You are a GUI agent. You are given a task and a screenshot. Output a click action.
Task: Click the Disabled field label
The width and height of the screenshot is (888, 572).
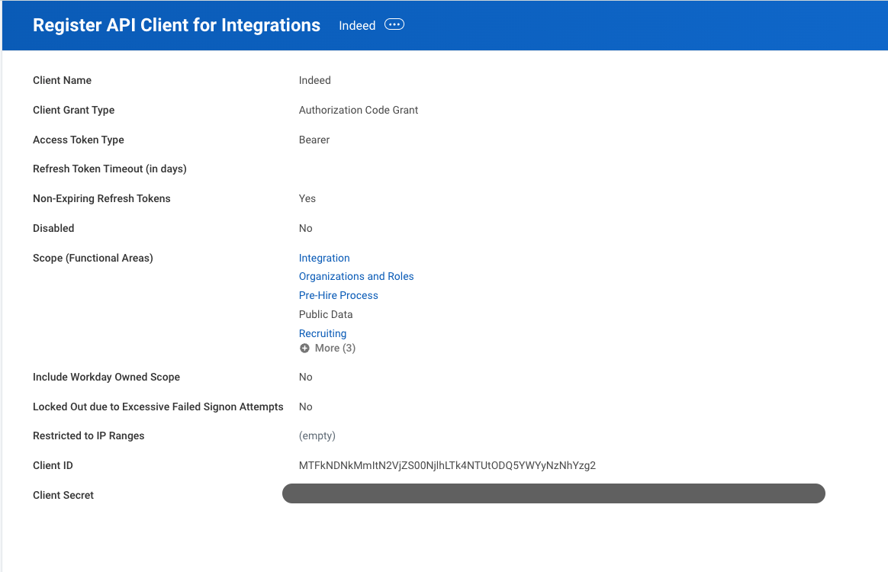53,228
